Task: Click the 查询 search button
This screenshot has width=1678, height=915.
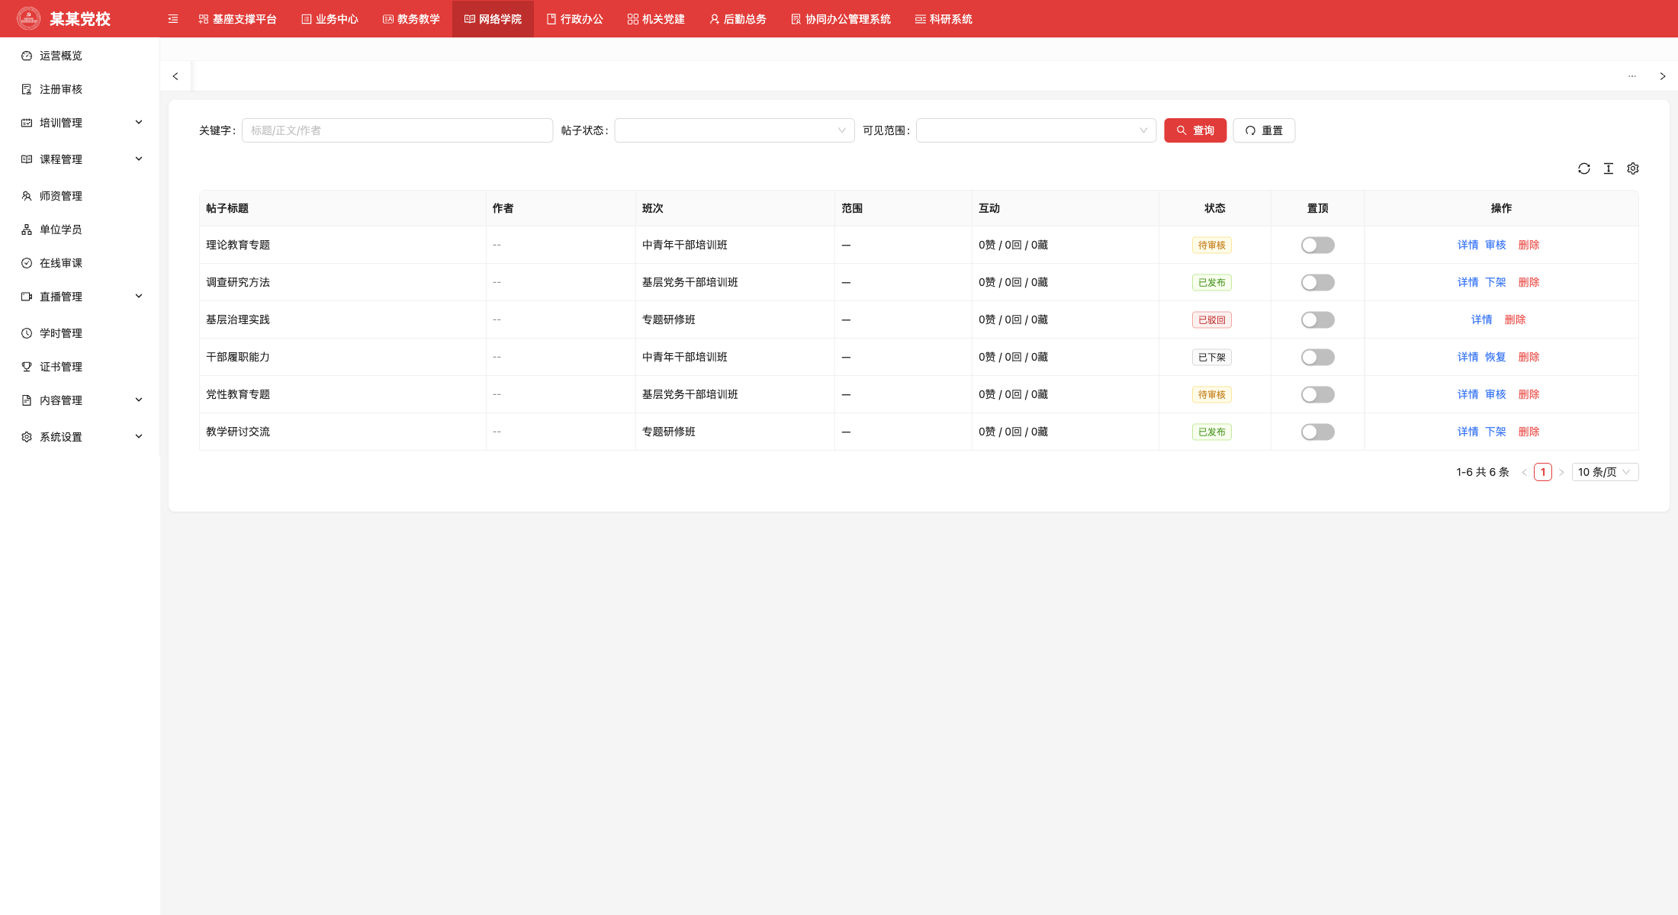Action: [1195, 130]
